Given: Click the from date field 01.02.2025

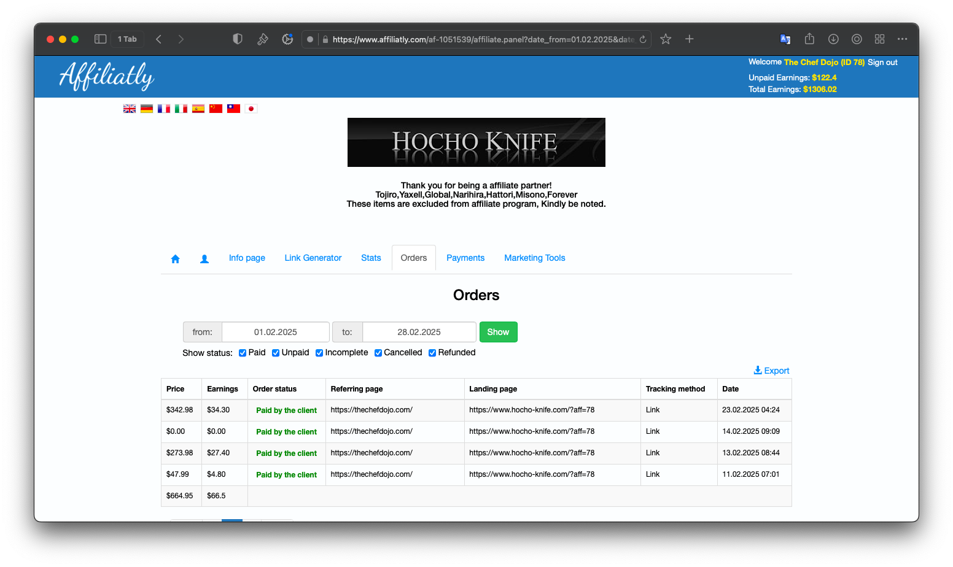Looking at the screenshot, I should point(276,332).
